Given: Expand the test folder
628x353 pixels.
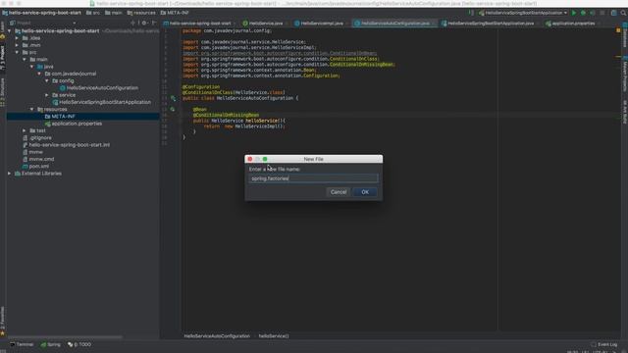Looking at the screenshot, I should 25,130.
